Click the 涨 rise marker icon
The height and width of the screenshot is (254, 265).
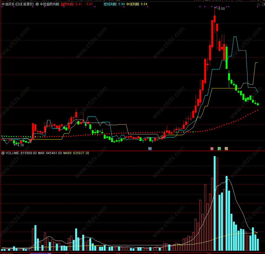212,149
